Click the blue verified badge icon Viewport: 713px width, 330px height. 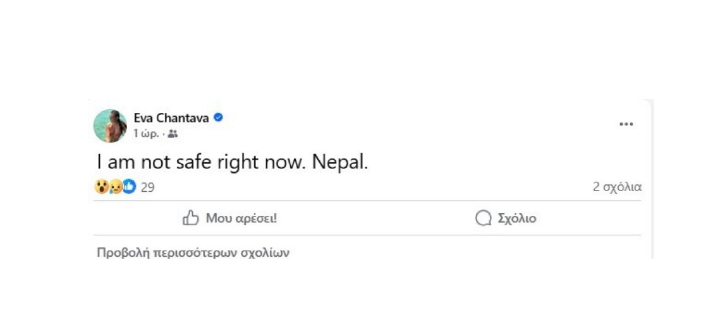click(x=218, y=117)
